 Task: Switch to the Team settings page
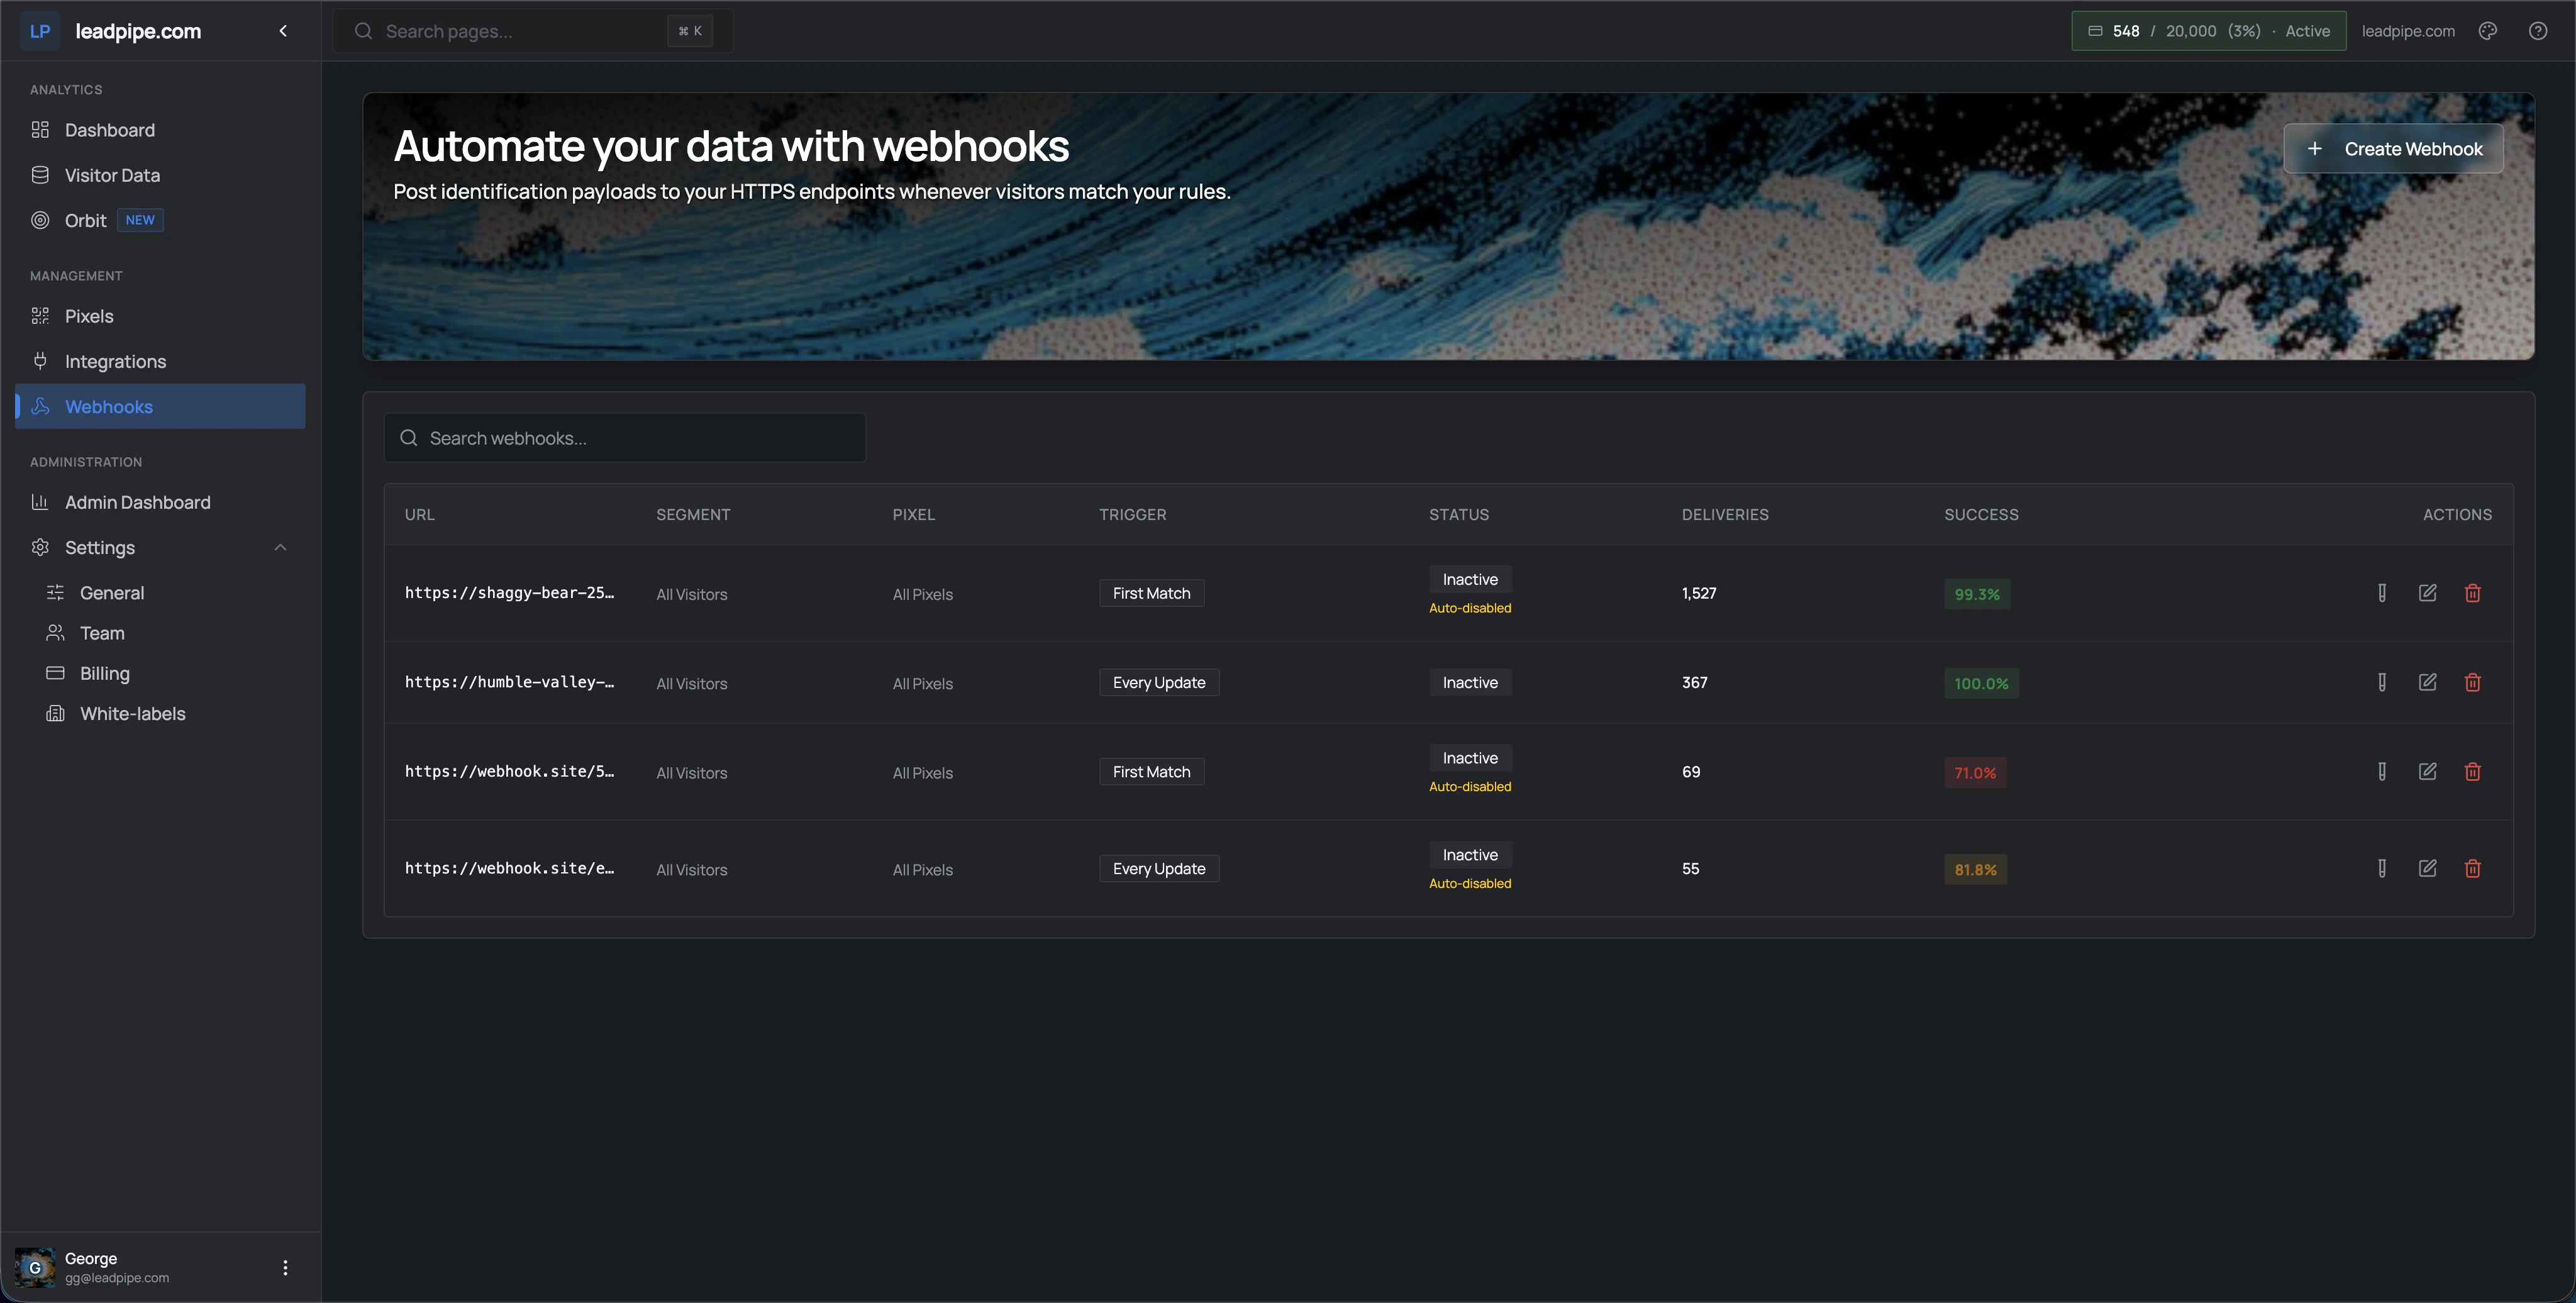coord(100,632)
